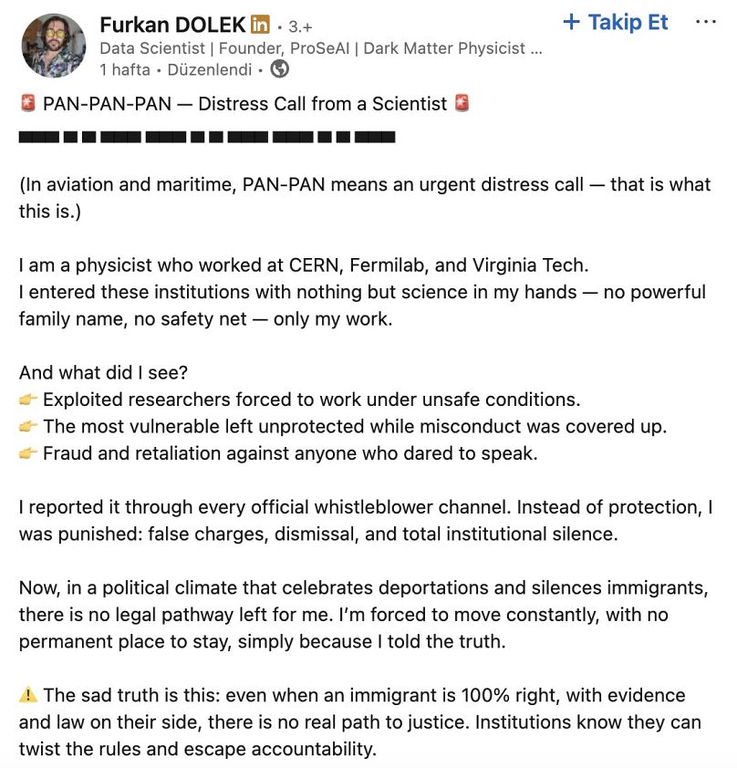Click pointing hand beside Fraud and retaliation

[28, 453]
